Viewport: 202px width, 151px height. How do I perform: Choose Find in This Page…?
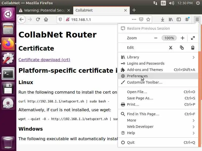(158, 114)
